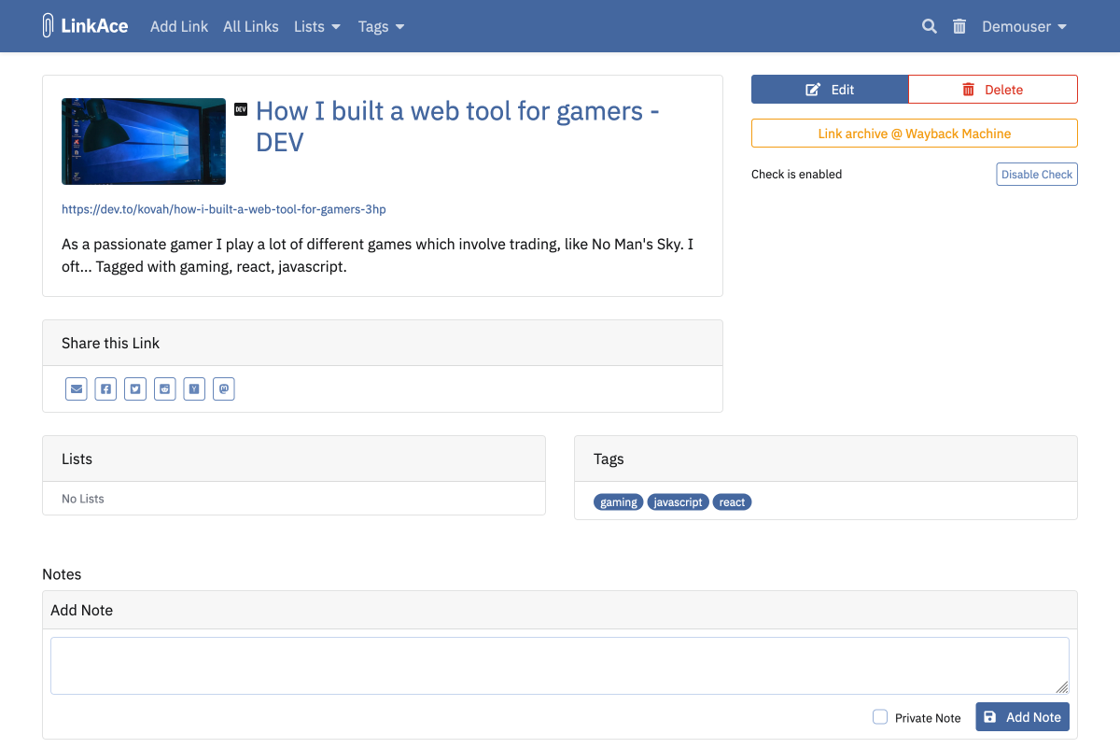The width and height of the screenshot is (1120, 748).
Task: Share the link via email
Action: [76, 388]
